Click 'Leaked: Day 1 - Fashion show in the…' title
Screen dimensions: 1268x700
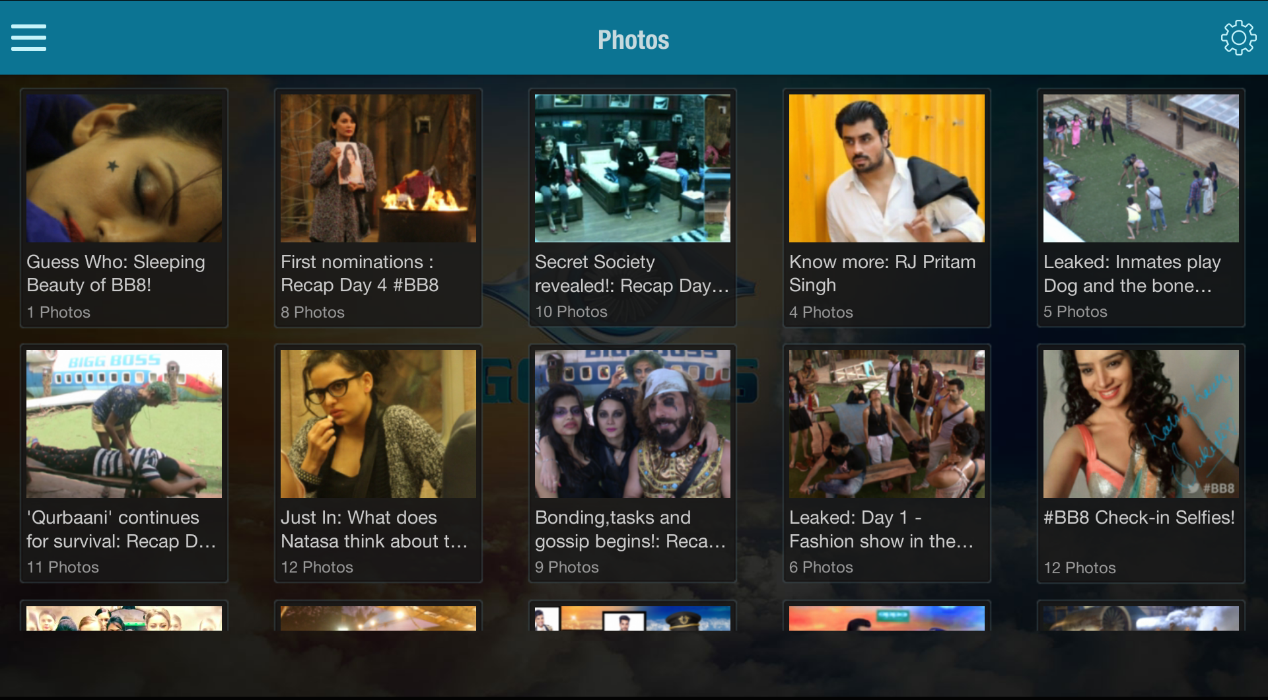tap(882, 529)
